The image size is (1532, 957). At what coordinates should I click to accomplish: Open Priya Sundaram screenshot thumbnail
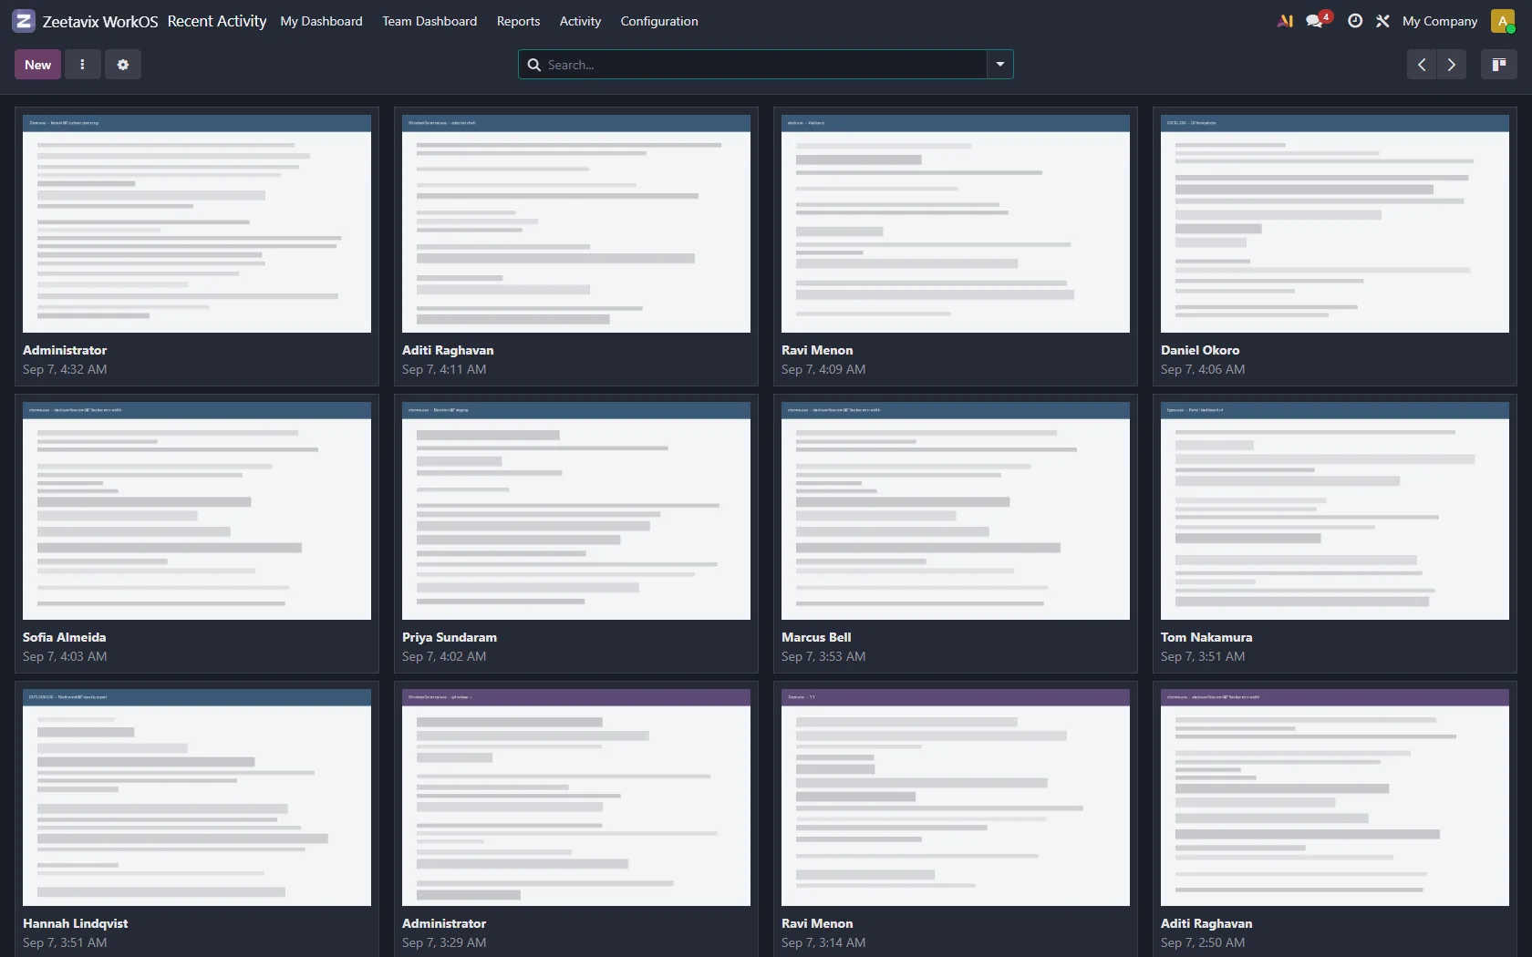tap(576, 510)
